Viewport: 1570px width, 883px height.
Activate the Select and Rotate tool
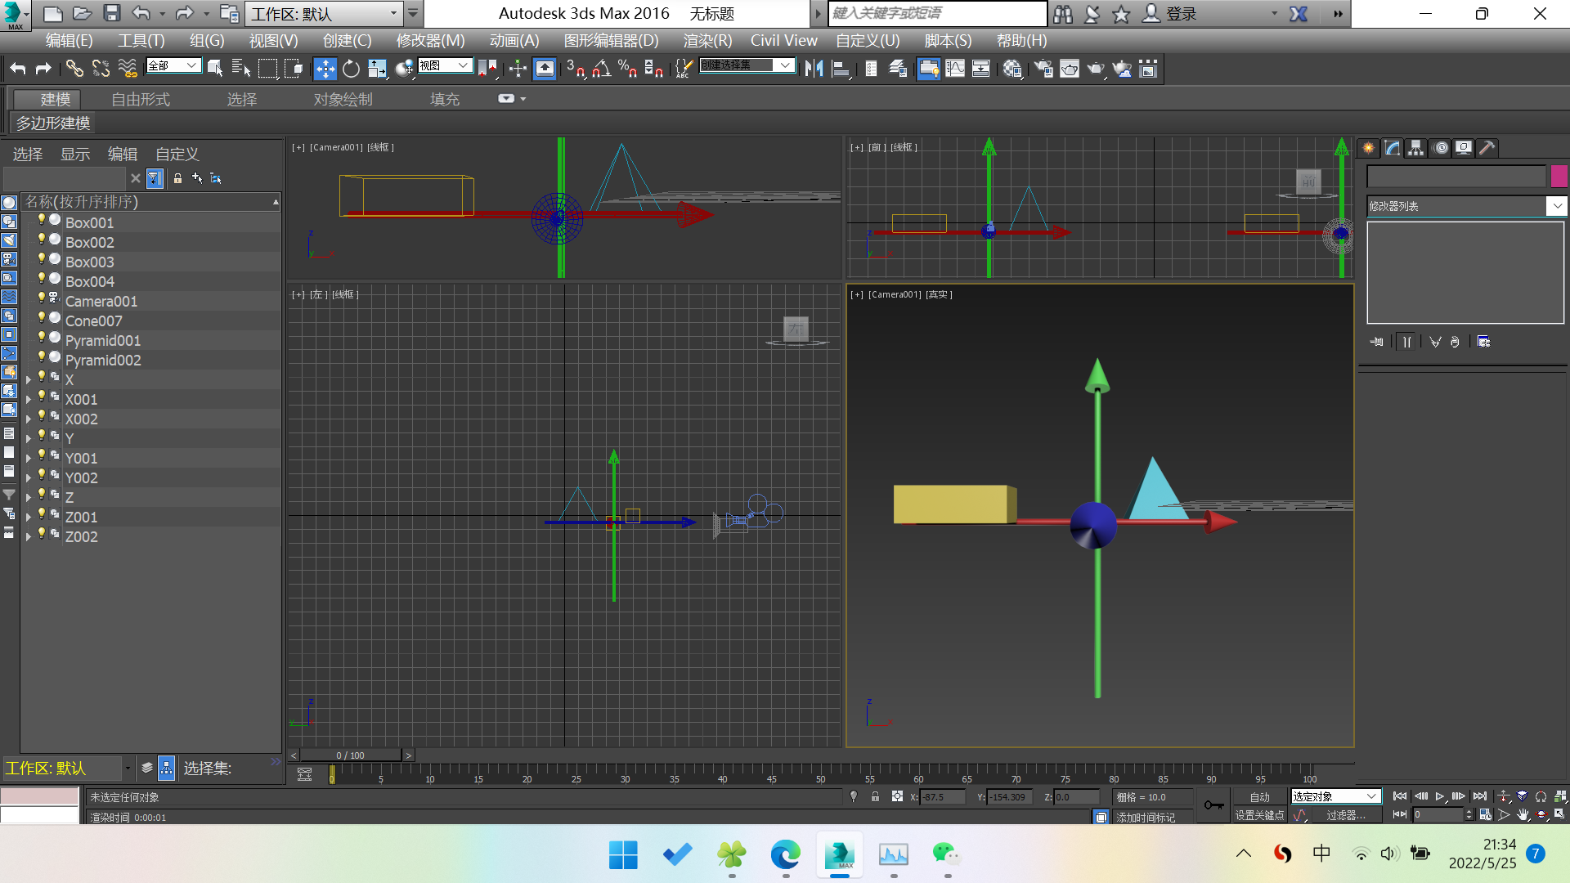coord(351,69)
